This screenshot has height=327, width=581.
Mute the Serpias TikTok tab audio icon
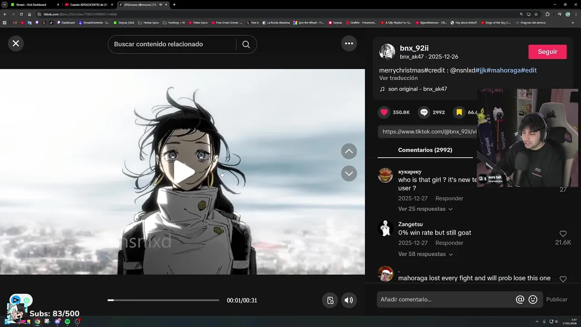160,5
